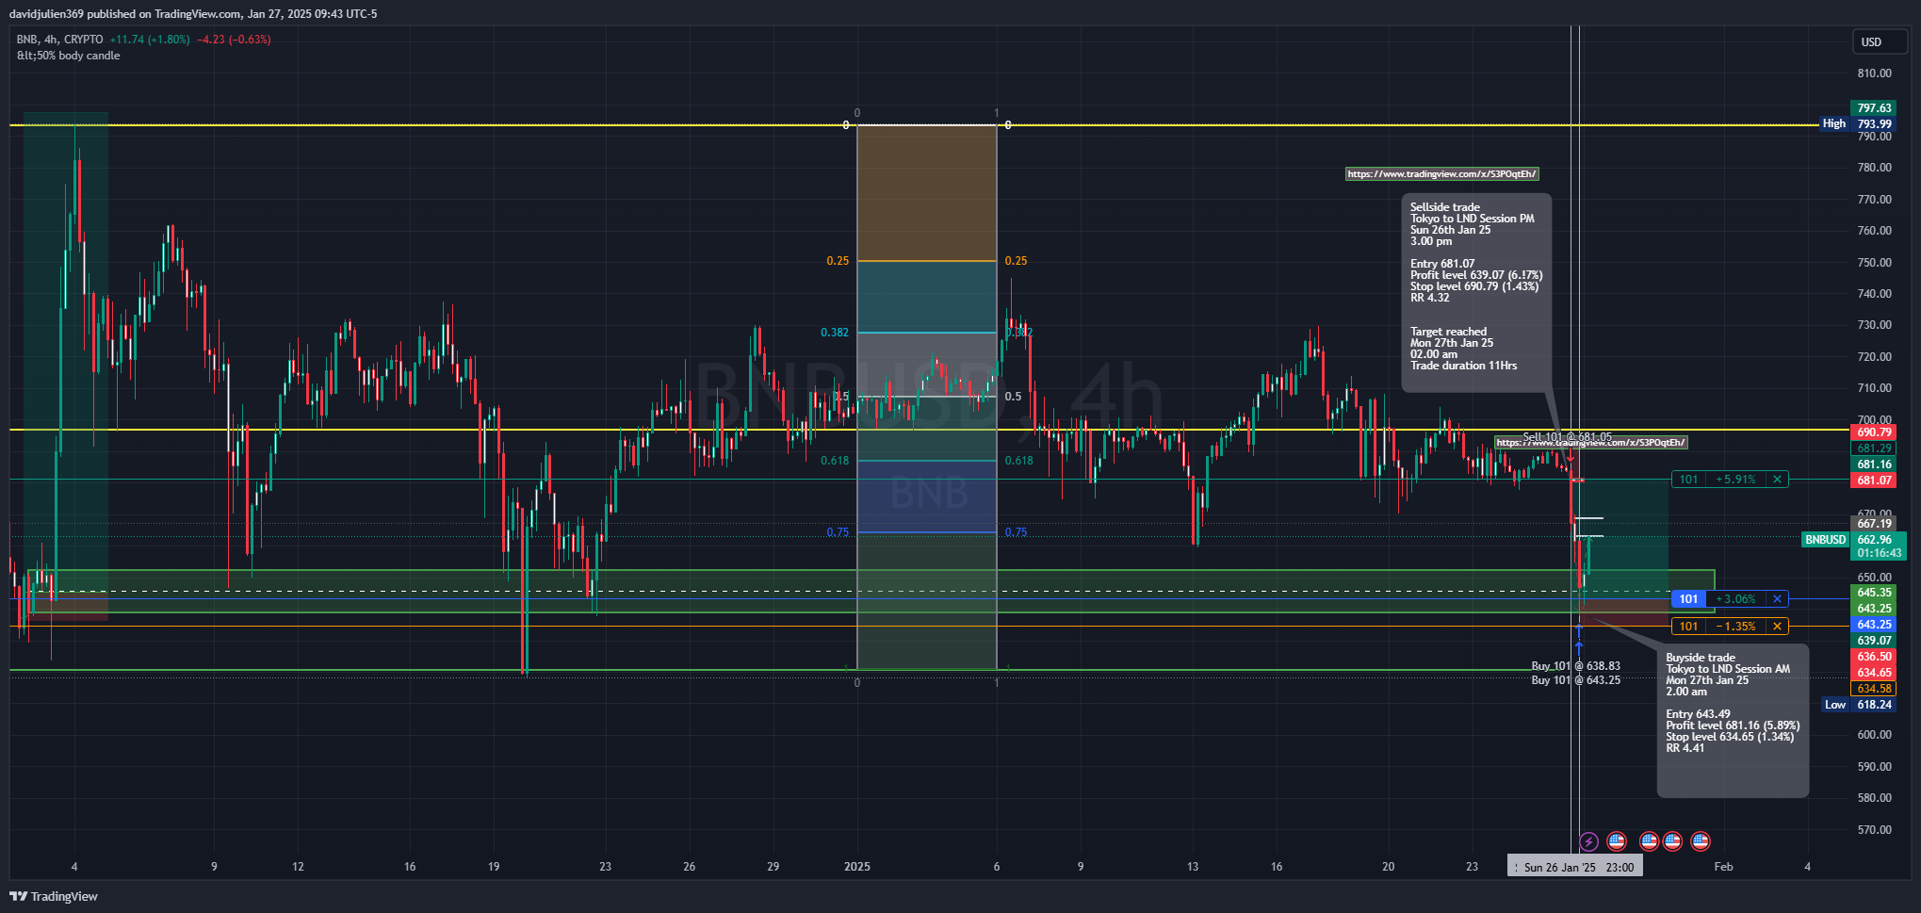Click the Low 618.24 price label

click(1859, 705)
